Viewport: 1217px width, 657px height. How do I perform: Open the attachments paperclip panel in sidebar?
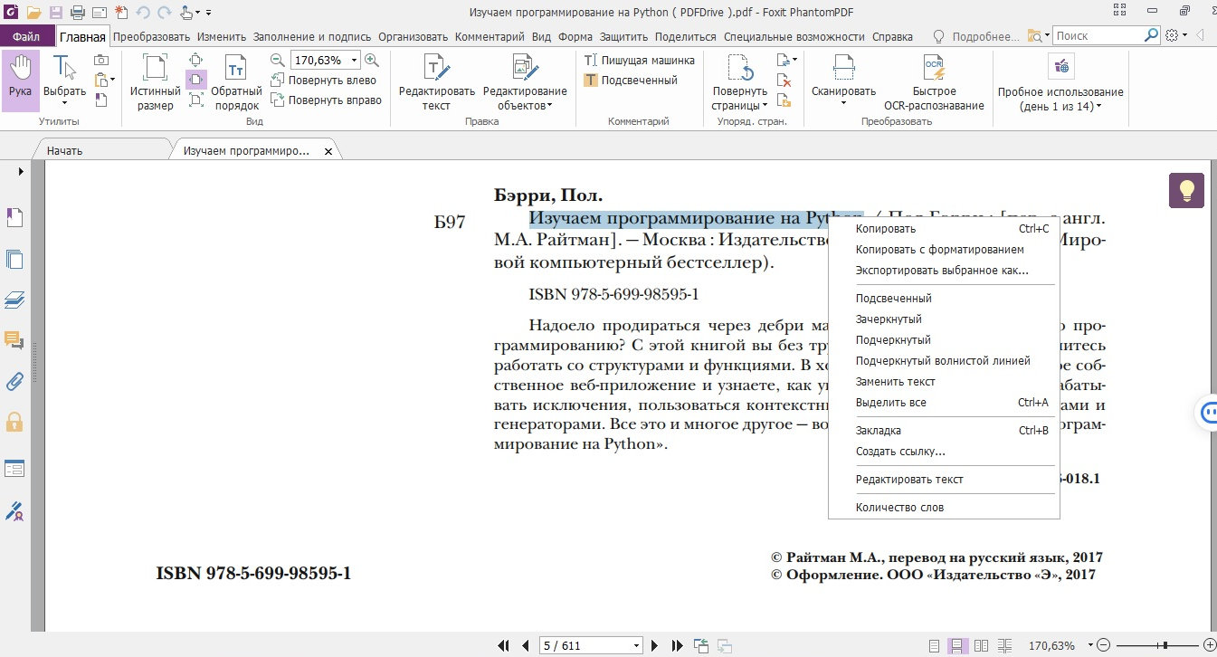14,381
